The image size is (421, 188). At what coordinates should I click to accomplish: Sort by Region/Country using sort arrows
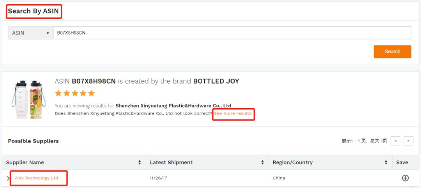tap(386, 163)
